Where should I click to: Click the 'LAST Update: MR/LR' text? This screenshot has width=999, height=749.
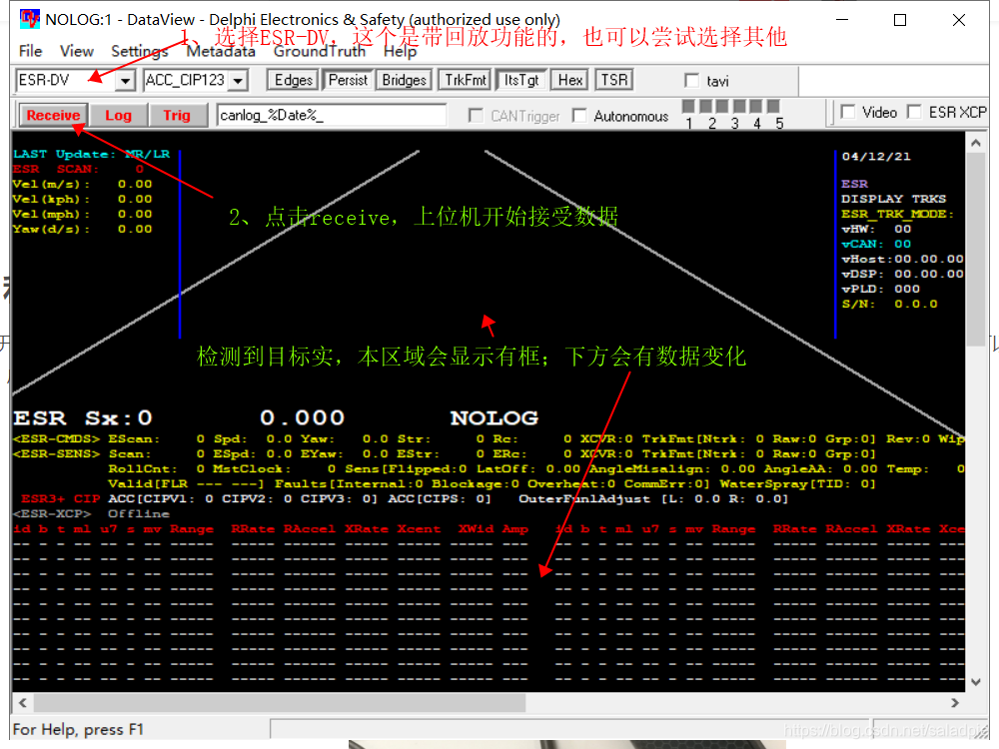pos(91,154)
